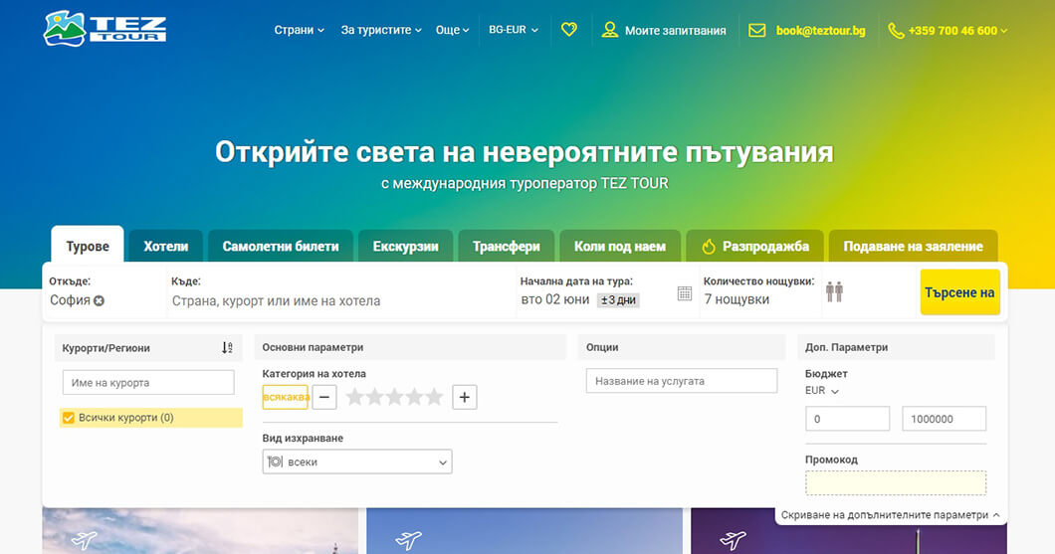Decrease hotel category with minus button

coord(324,397)
